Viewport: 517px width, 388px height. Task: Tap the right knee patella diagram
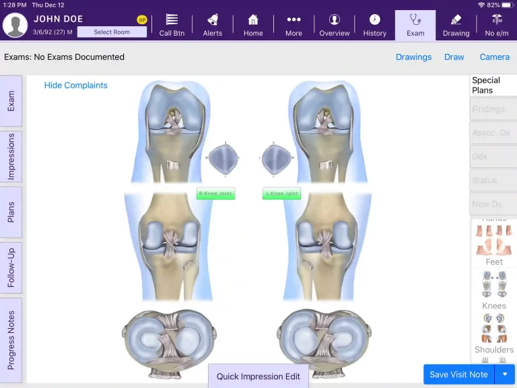tap(223, 160)
